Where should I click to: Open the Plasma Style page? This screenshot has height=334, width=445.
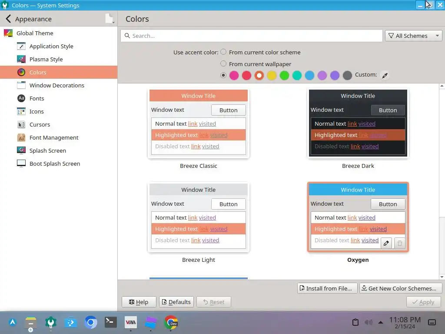(59, 59)
